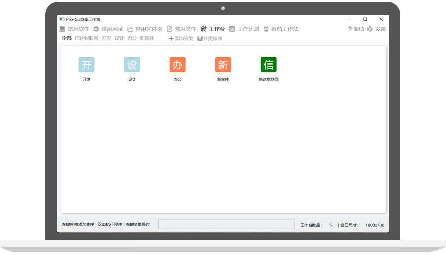Filter by 全部 category
This screenshot has height=255, width=446.
[x=67, y=38]
